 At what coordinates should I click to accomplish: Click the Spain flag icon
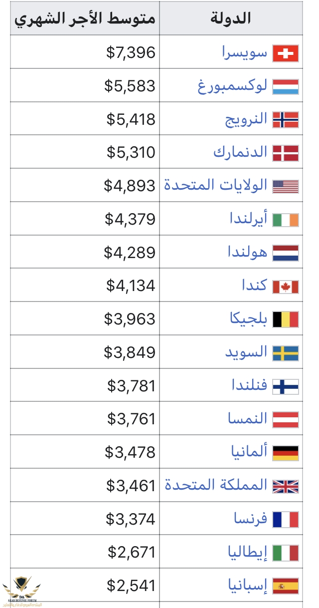tap(286, 586)
